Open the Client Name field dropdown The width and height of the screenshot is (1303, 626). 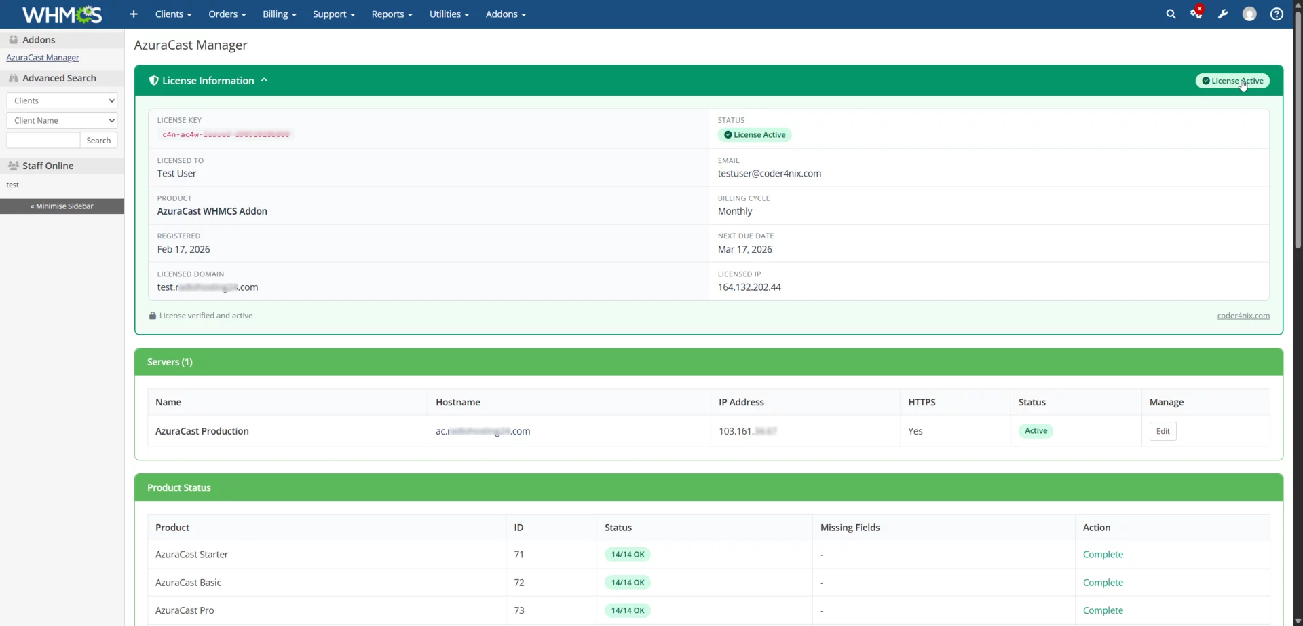(62, 120)
